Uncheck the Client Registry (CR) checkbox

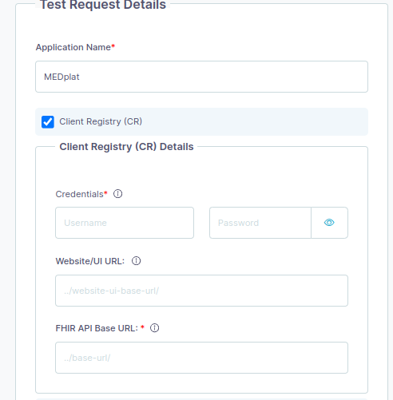pos(48,122)
